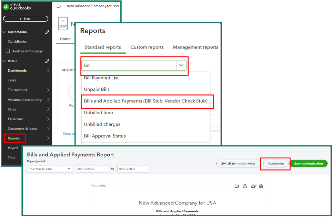Select Bill Payment List result
Viewport: 334px width, 218px height.
(101, 78)
